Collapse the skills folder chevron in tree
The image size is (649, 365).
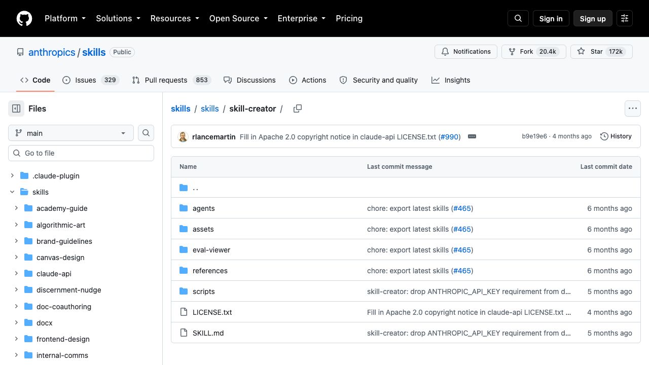click(x=12, y=192)
